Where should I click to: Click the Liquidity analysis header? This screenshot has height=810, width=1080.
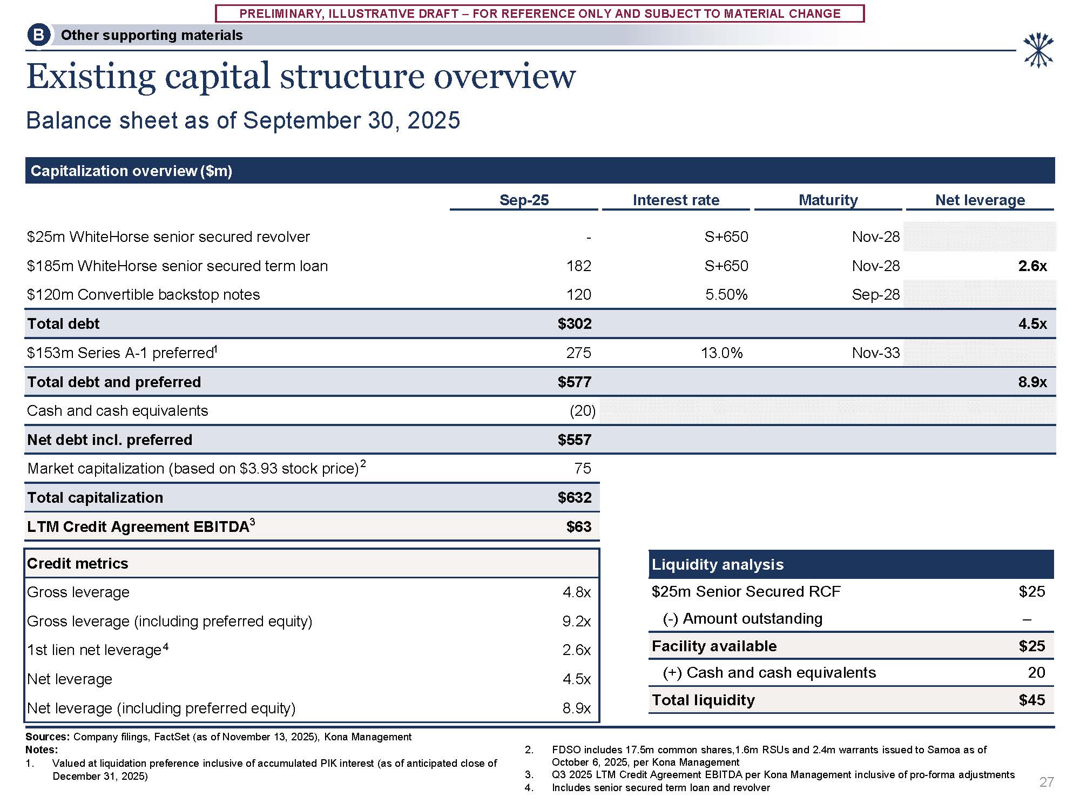(717, 565)
